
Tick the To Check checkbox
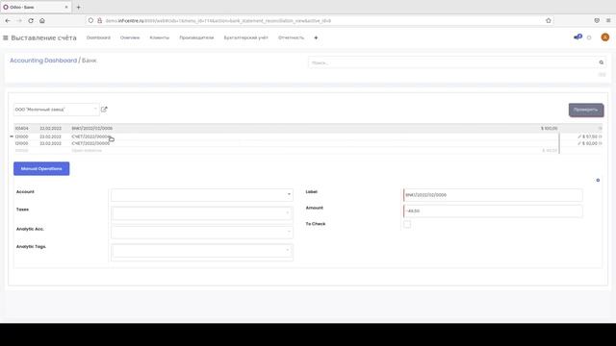click(407, 224)
